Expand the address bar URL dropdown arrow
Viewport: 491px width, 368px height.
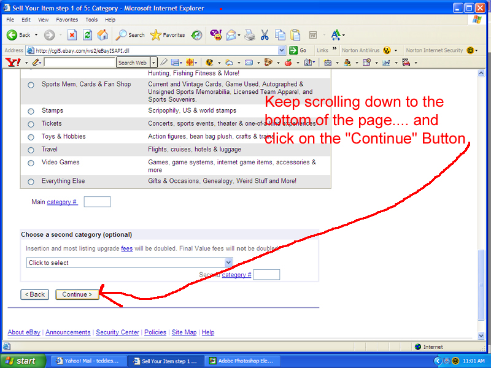pos(282,50)
